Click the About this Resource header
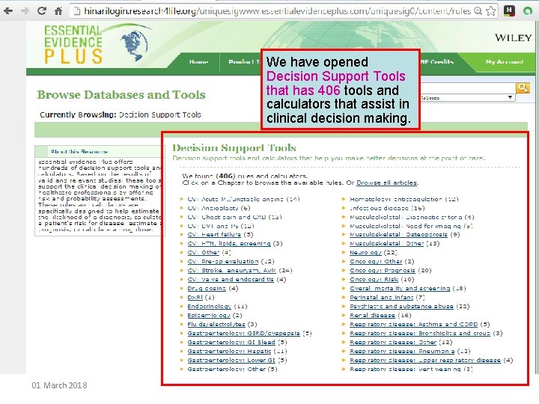The height and width of the screenshot is (404, 539). [79, 151]
